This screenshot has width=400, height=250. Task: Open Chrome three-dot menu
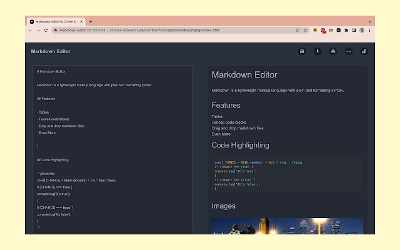pos(369,30)
